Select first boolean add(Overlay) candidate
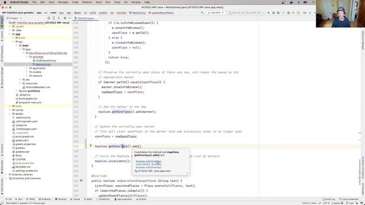 [148, 161]
